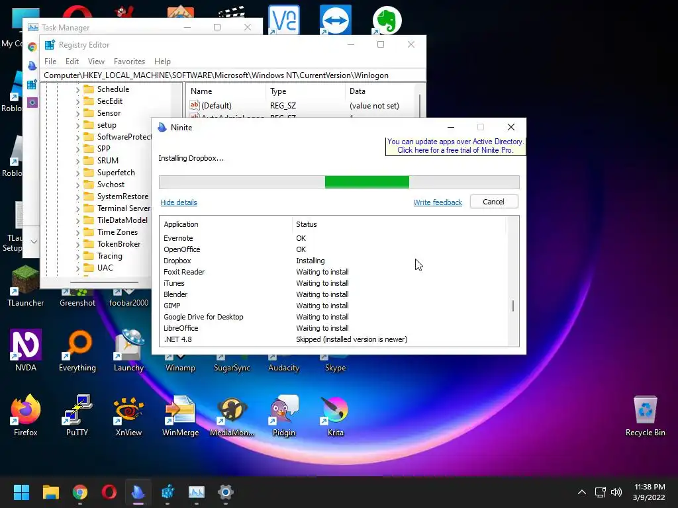Viewport: 678px width, 508px height.
Task: Select the Foxit Reader row
Action: tap(332, 272)
